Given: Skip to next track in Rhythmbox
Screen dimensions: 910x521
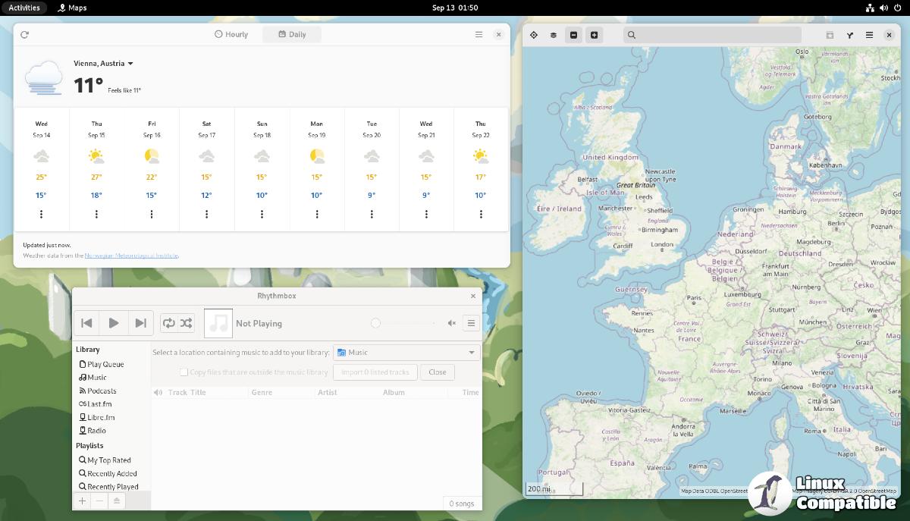Looking at the screenshot, I should click(140, 323).
